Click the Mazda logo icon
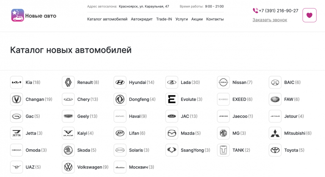This screenshot has width=325, height=177. 172,133
